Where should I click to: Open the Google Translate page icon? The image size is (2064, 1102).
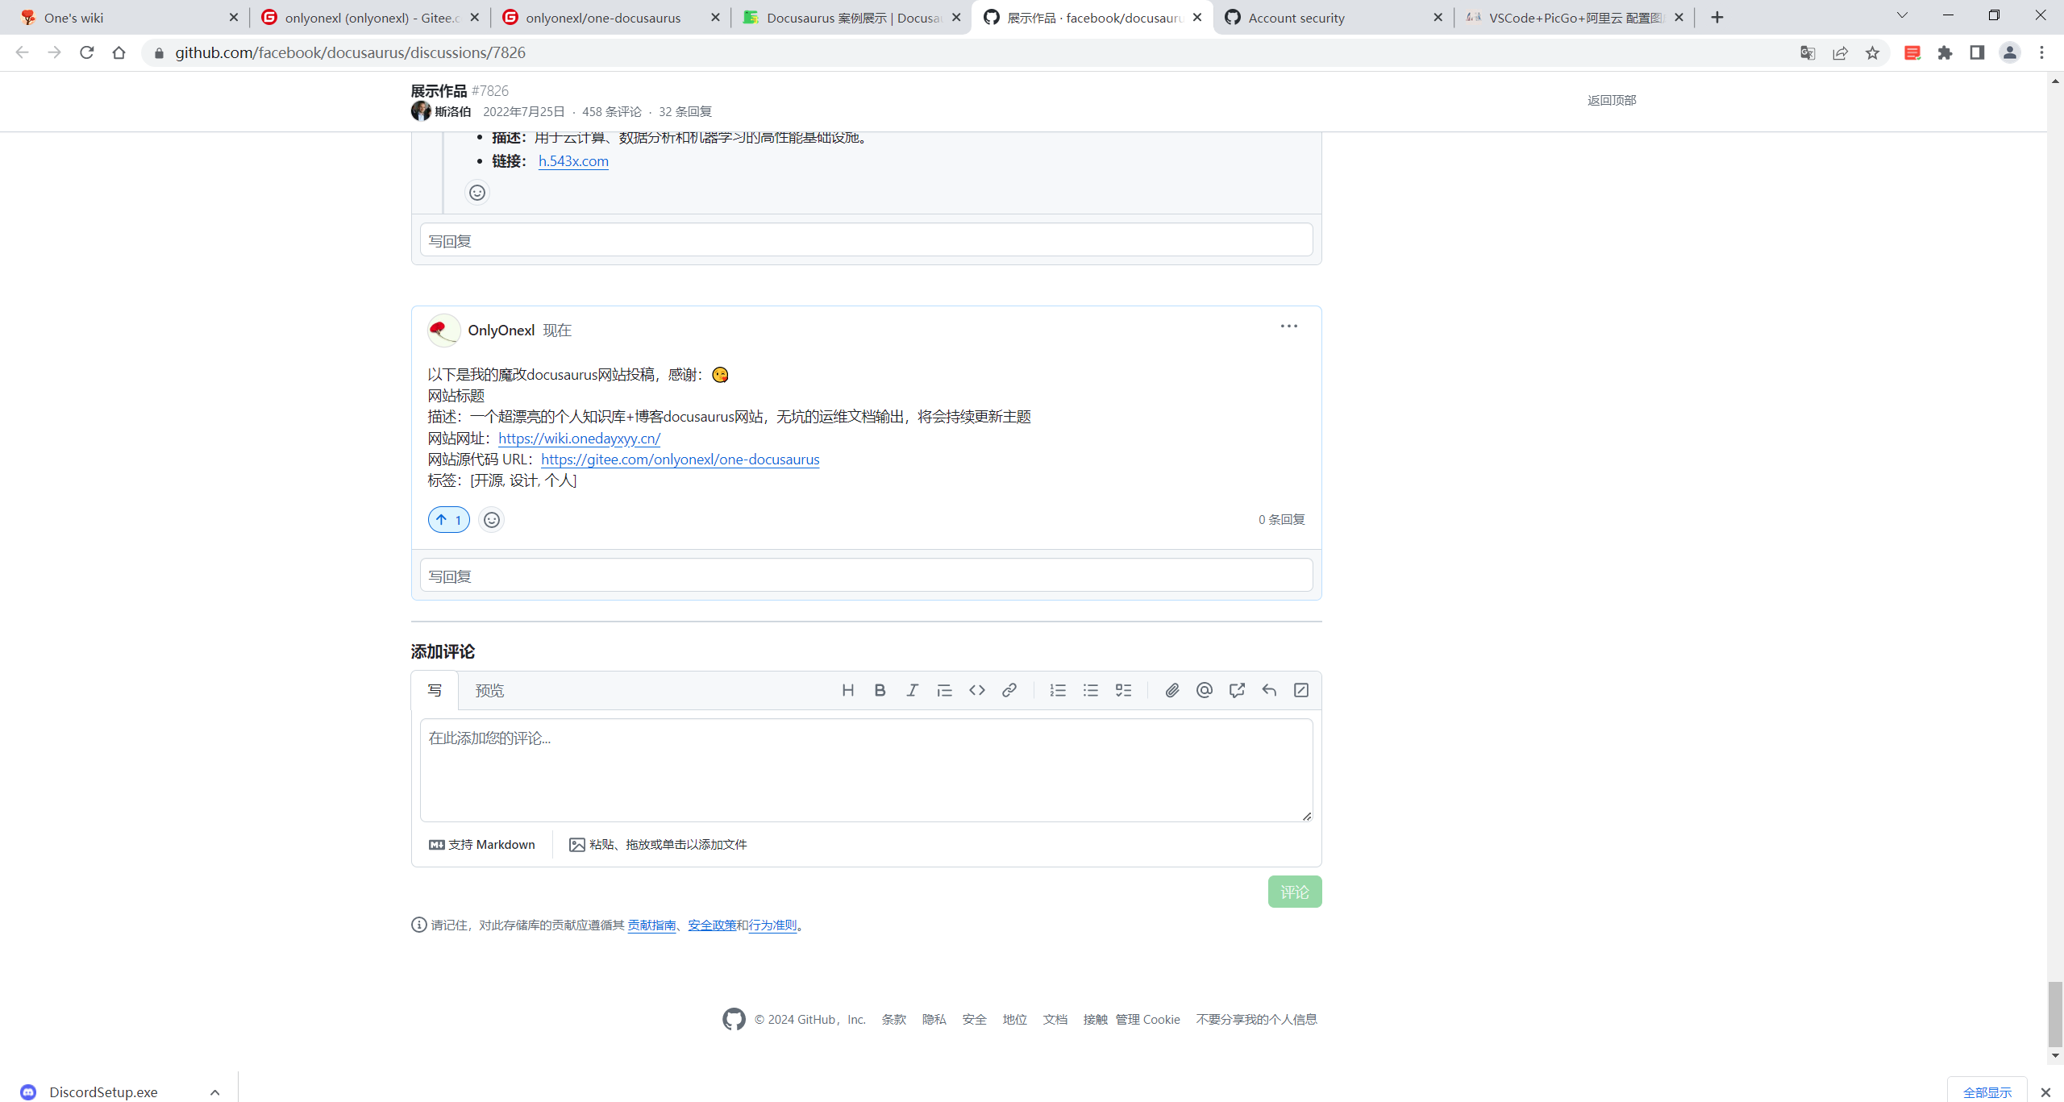1808,53
